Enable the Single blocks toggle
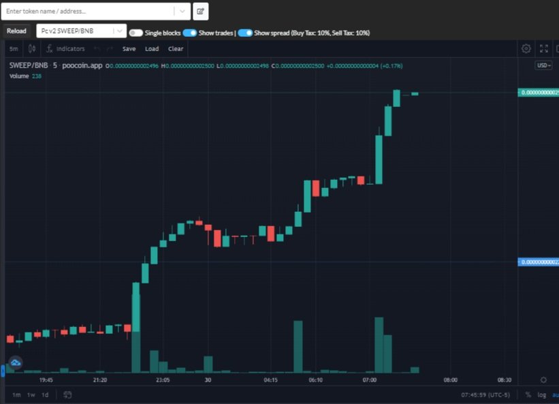The image size is (559, 404). point(135,33)
